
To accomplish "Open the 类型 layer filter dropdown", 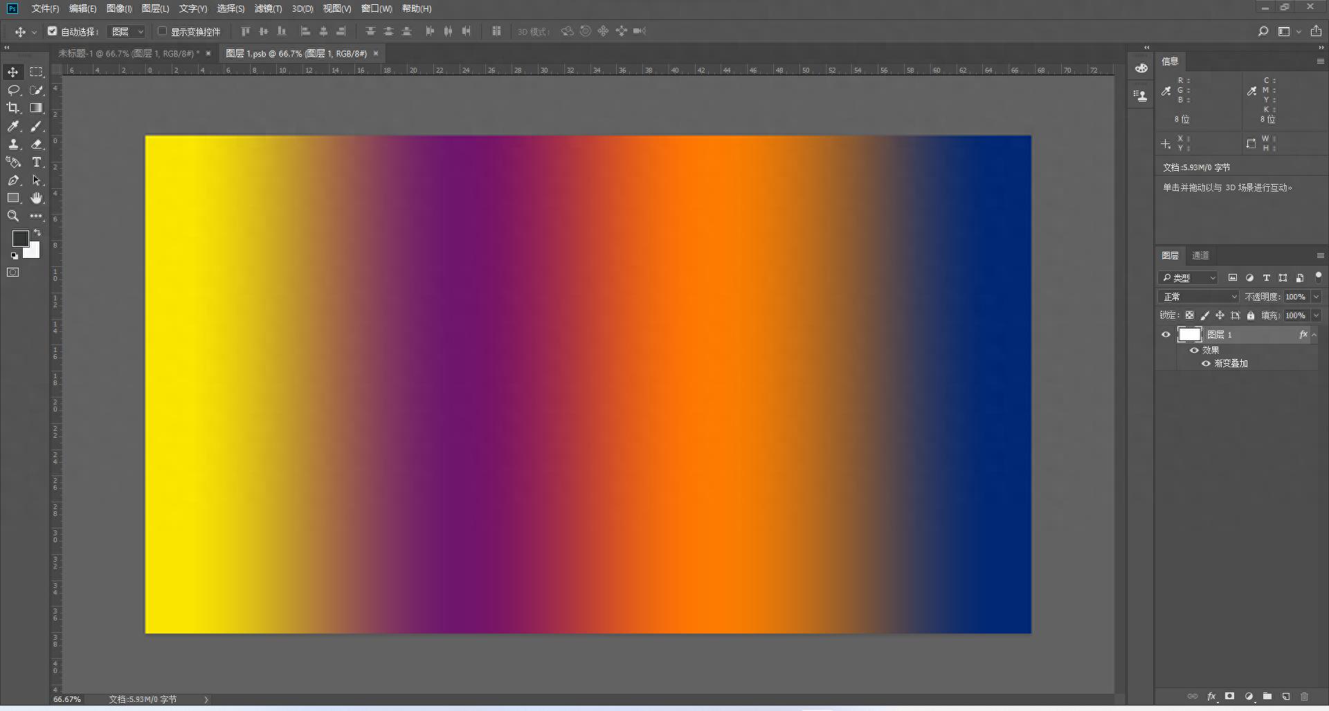I will 1188,277.
